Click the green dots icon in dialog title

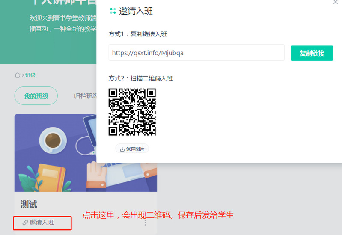click(113, 11)
